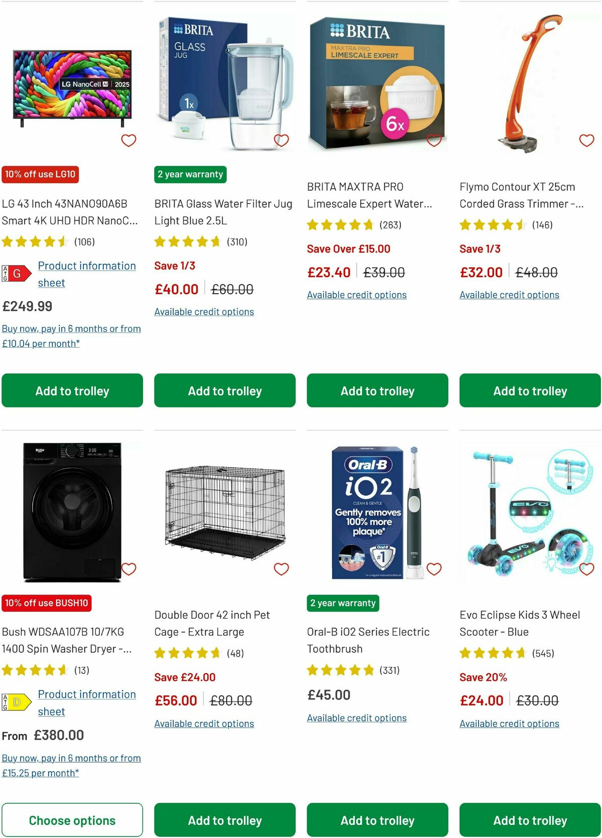This screenshot has height=838, width=602.
Task: Open the Product information sheet for the LG TV
Action: click(x=87, y=273)
